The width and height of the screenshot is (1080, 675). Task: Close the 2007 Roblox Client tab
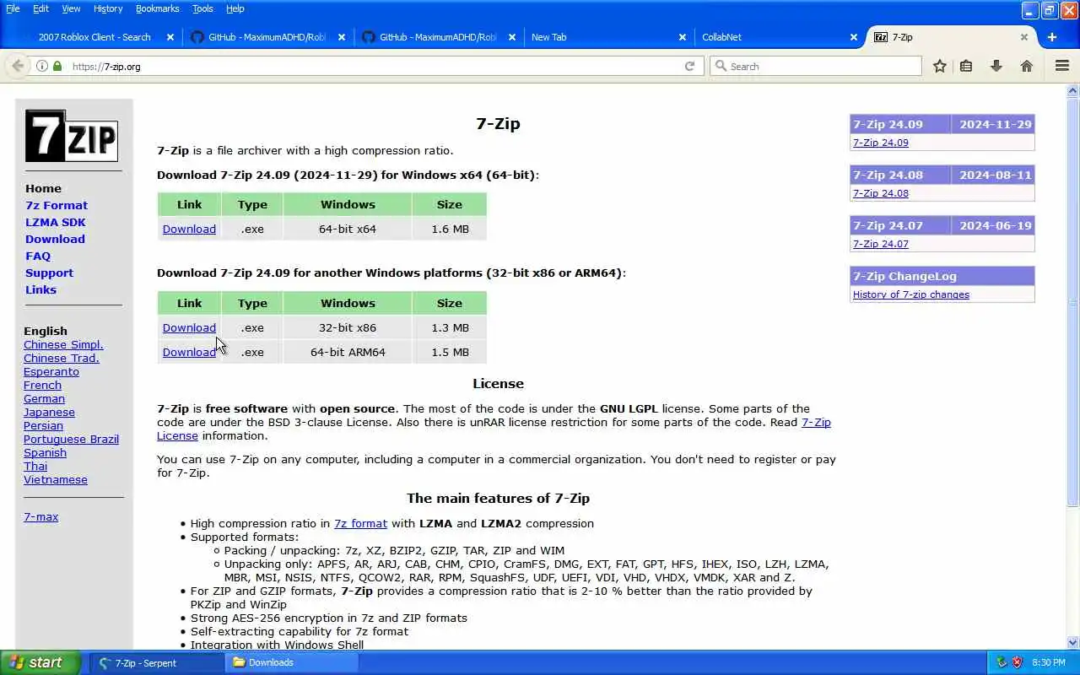pyautogui.click(x=170, y=37)
